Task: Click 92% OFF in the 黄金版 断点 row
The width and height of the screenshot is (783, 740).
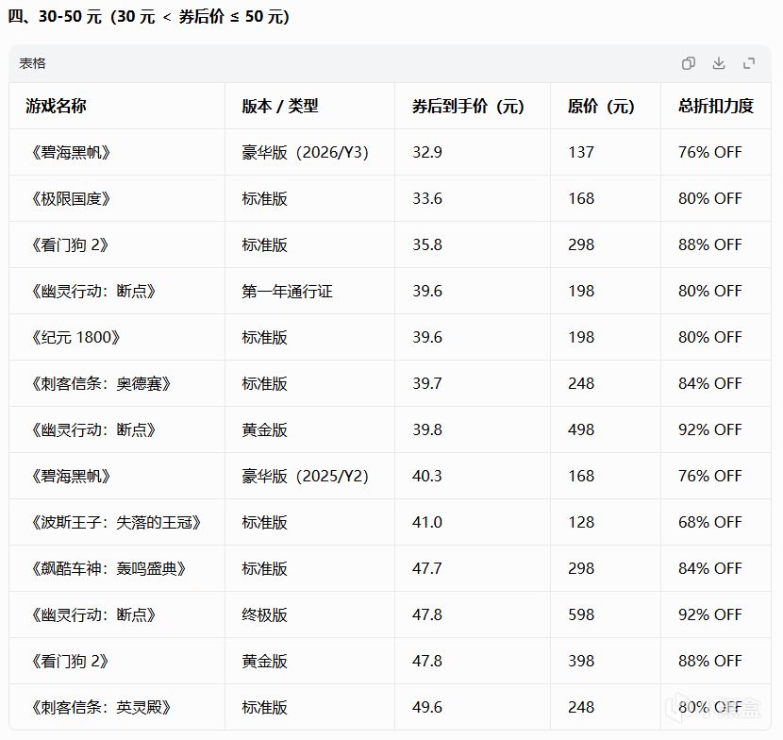Action: click(709, 429)
